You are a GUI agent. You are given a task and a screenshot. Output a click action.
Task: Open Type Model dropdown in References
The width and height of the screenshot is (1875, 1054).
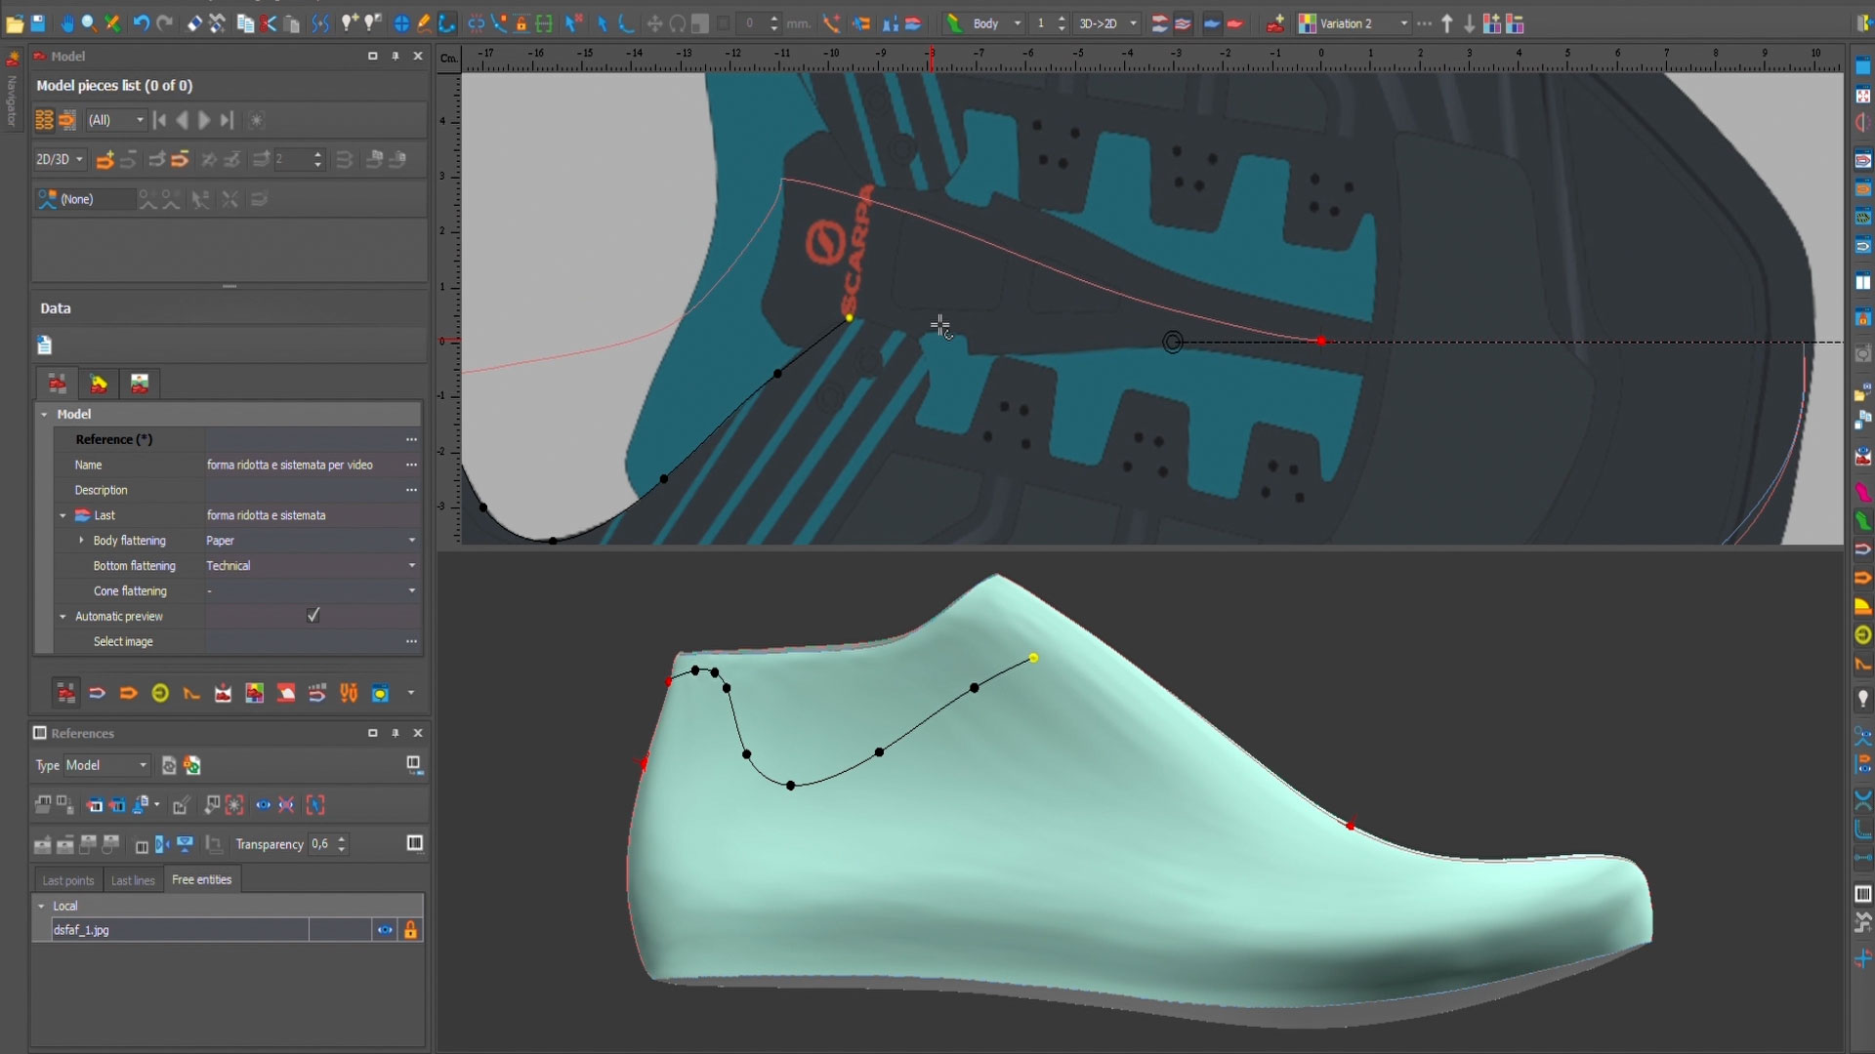[x=143, y=765]
